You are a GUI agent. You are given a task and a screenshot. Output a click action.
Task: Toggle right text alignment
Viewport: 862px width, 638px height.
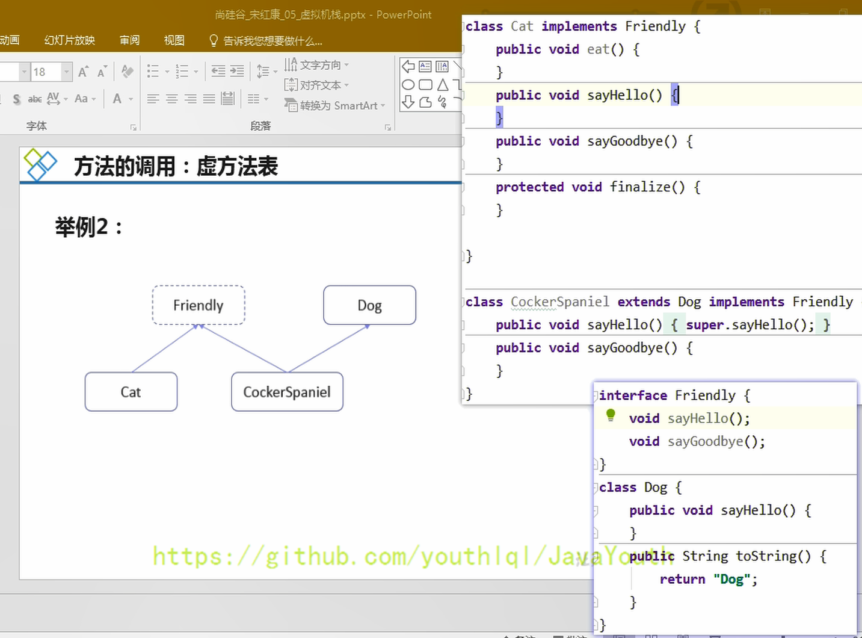pyautogui.click(x=190, y=99)
